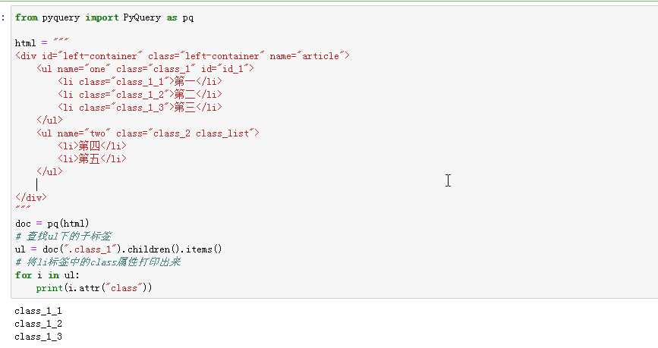The image size is (658, 348).
Task: Click the li 第四 code line
Action: [92, 146]
